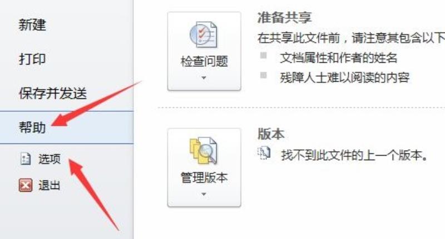Screen dimensions: 445x239
Task: Open the 打印 menu item
Action: click(32, 59)
